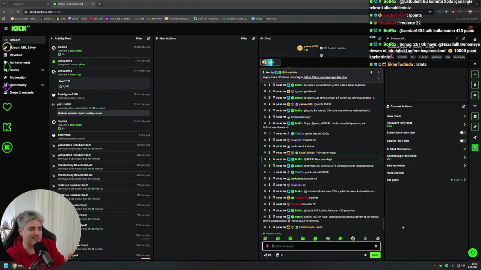481x270 pixels.
Task: Click the Turkish tag in Stream info
Action: tap(402, 57)
